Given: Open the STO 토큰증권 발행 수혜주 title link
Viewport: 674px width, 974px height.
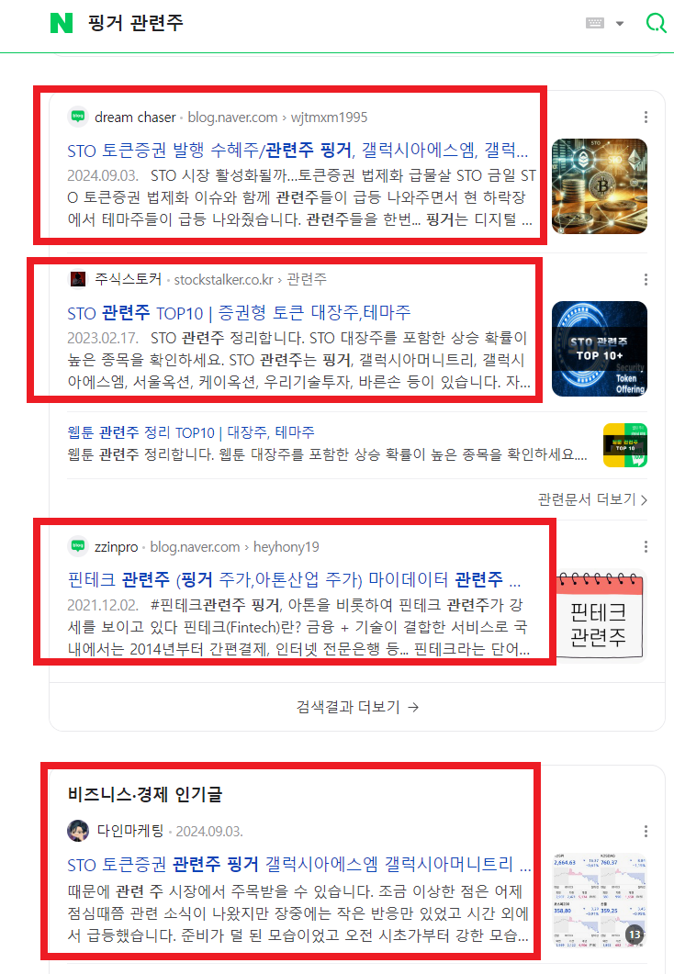Looking at the screenshot, I should (298, 151).
